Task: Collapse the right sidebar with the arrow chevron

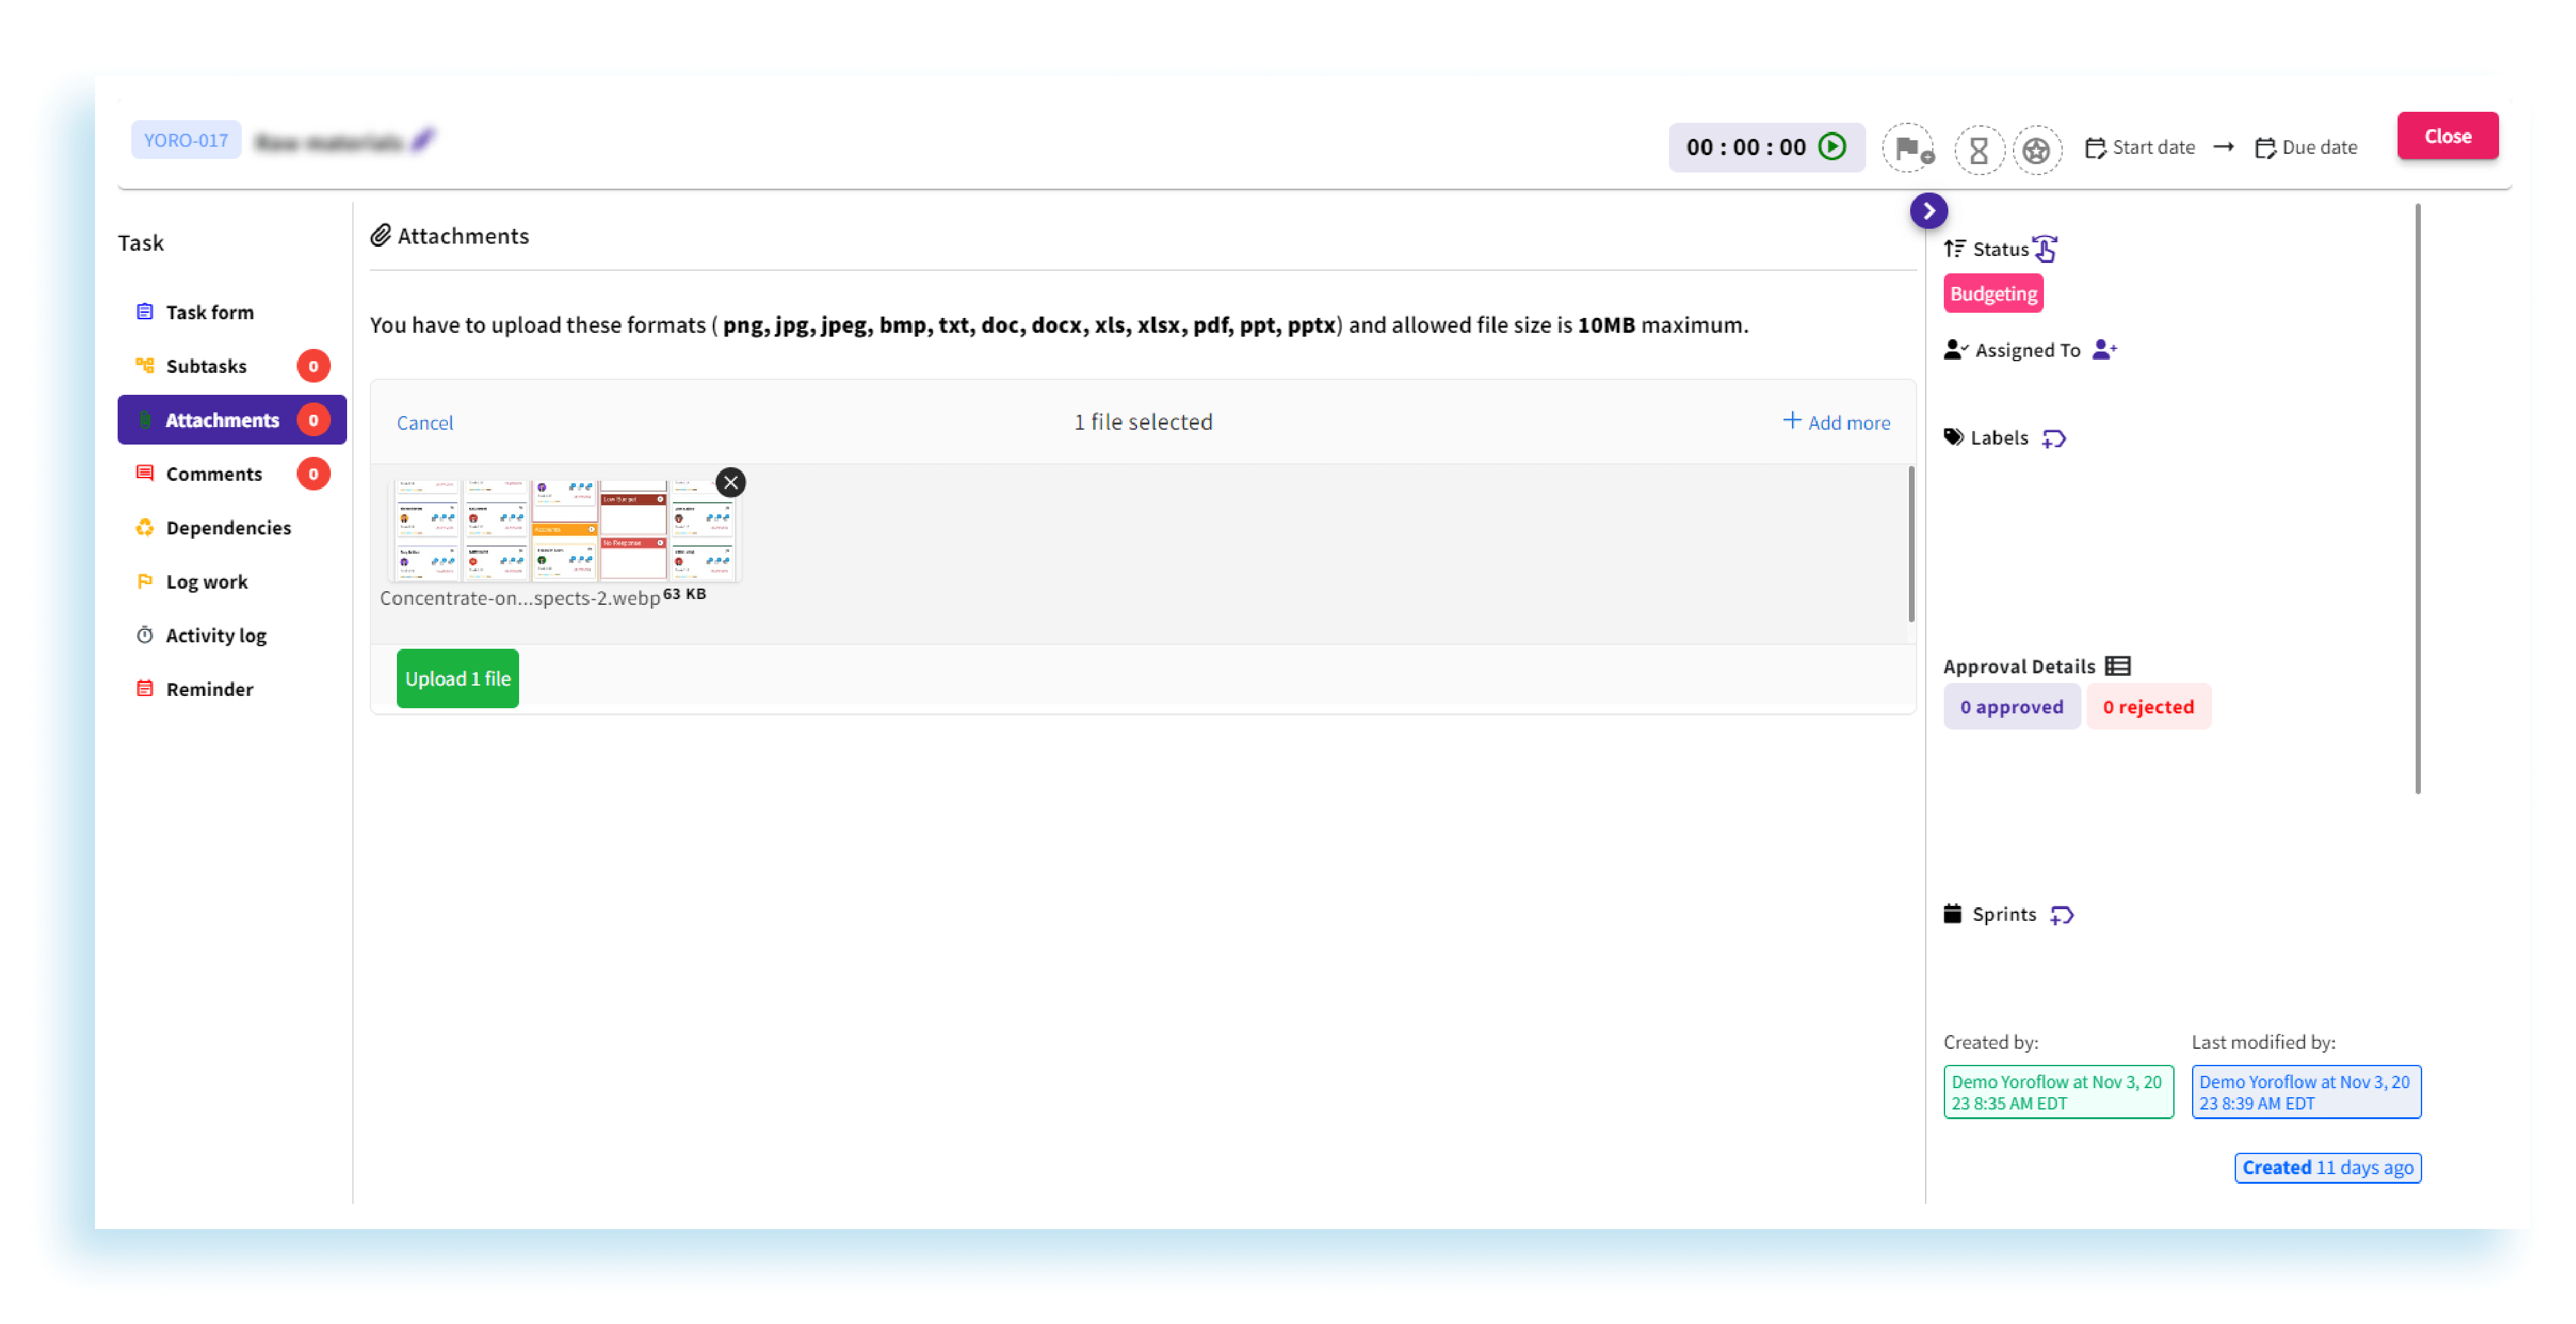Action: coord(1928,211)
